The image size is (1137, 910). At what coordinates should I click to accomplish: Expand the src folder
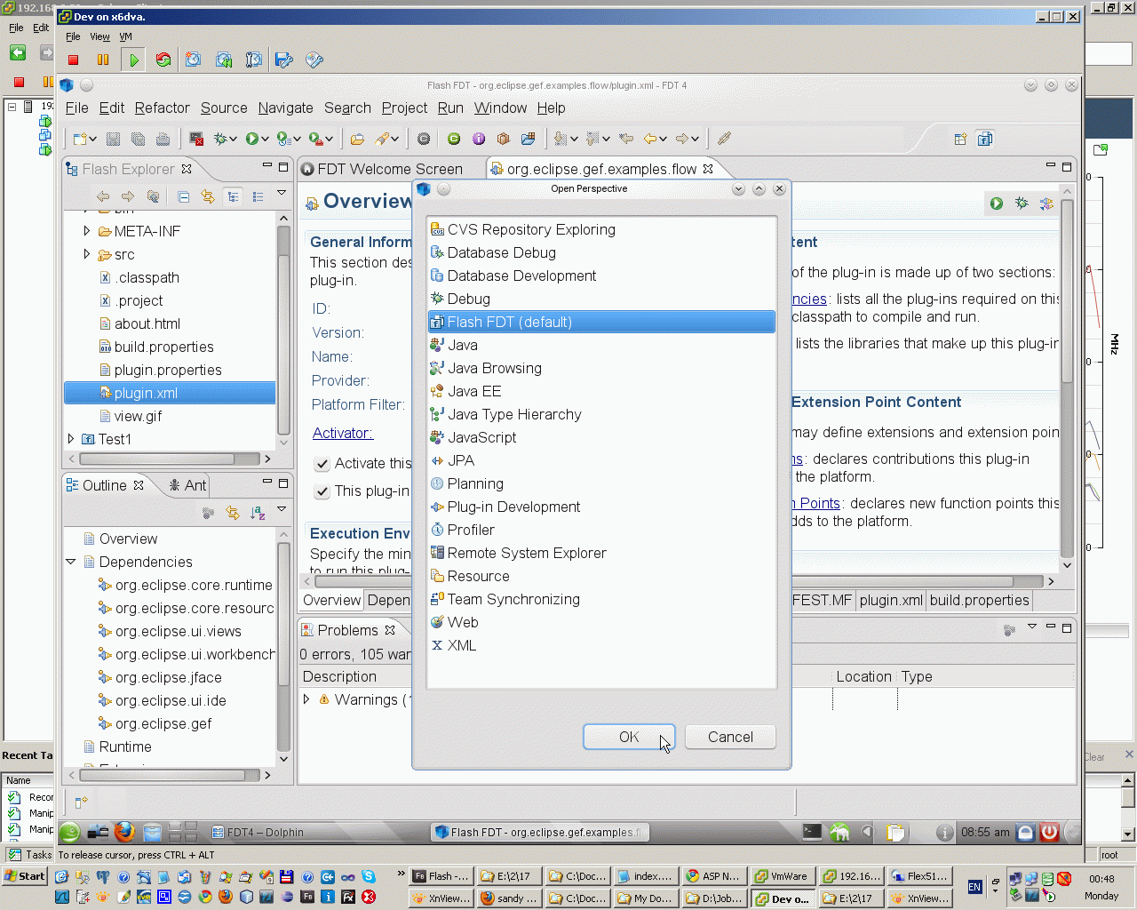[86, 254]
